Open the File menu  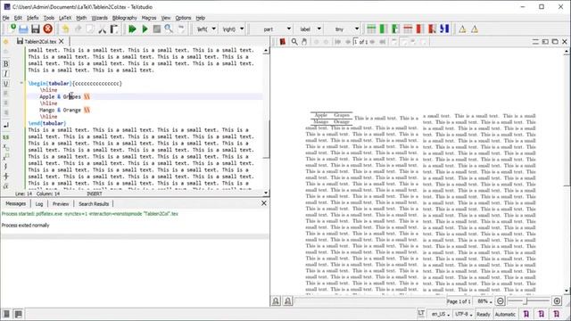tap(6, 18)
